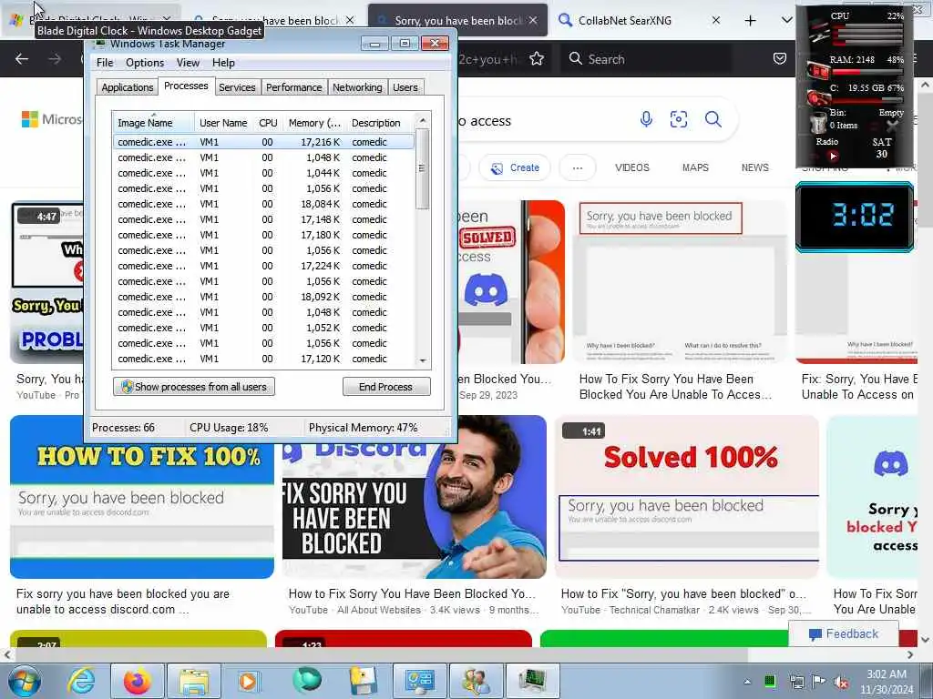933x699 pixels.
Task: Switch to Users tab in Task Manager
Action: [x=405, y=87]
